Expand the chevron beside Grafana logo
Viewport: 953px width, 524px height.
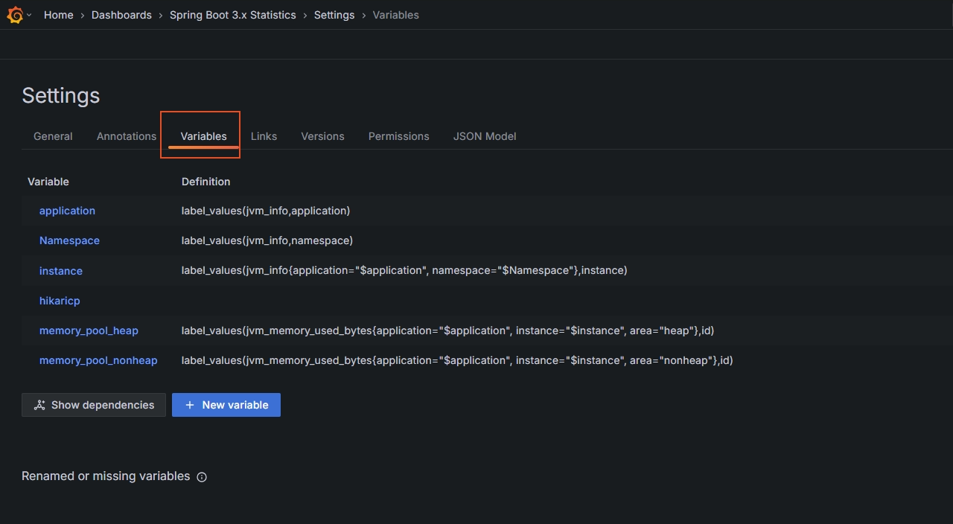(29, 15)
